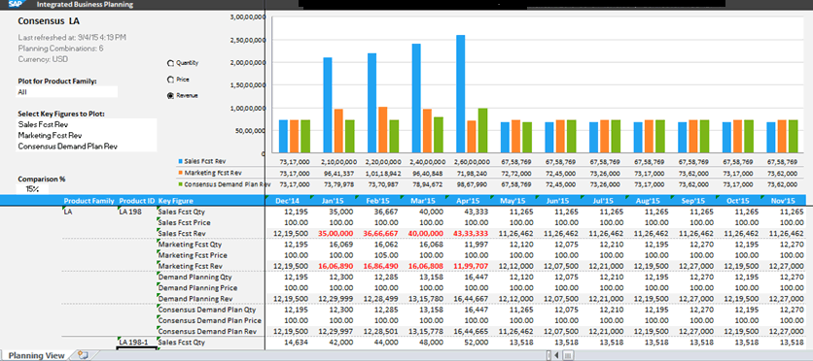813x361 pixels.
Task: Click Integrated Business Planning title text
Action: point(85,5)
